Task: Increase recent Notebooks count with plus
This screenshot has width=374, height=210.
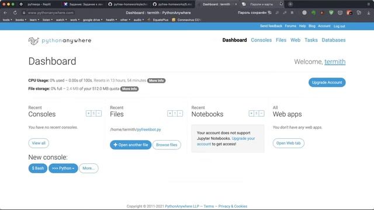Action: (251, 114)
